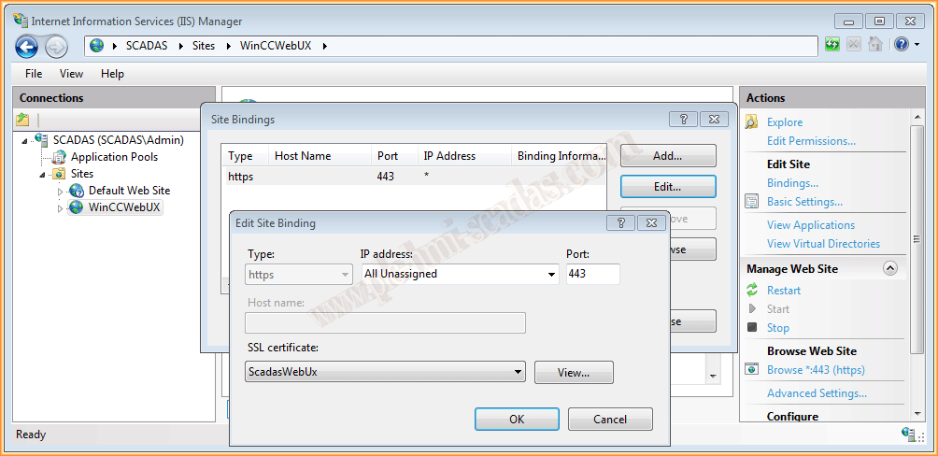The height and width of the screenshot is (456, 938).
Task: Click the help icon in the toolbar
Action: (902, 45)
